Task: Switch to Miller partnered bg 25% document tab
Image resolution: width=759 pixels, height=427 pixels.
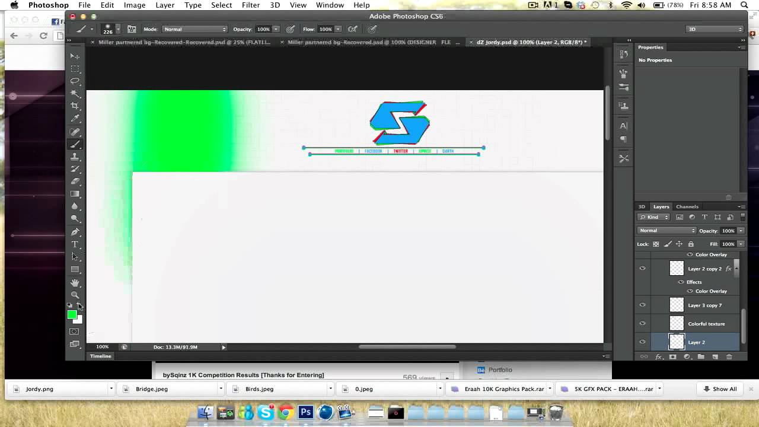Action: point(184,42)
